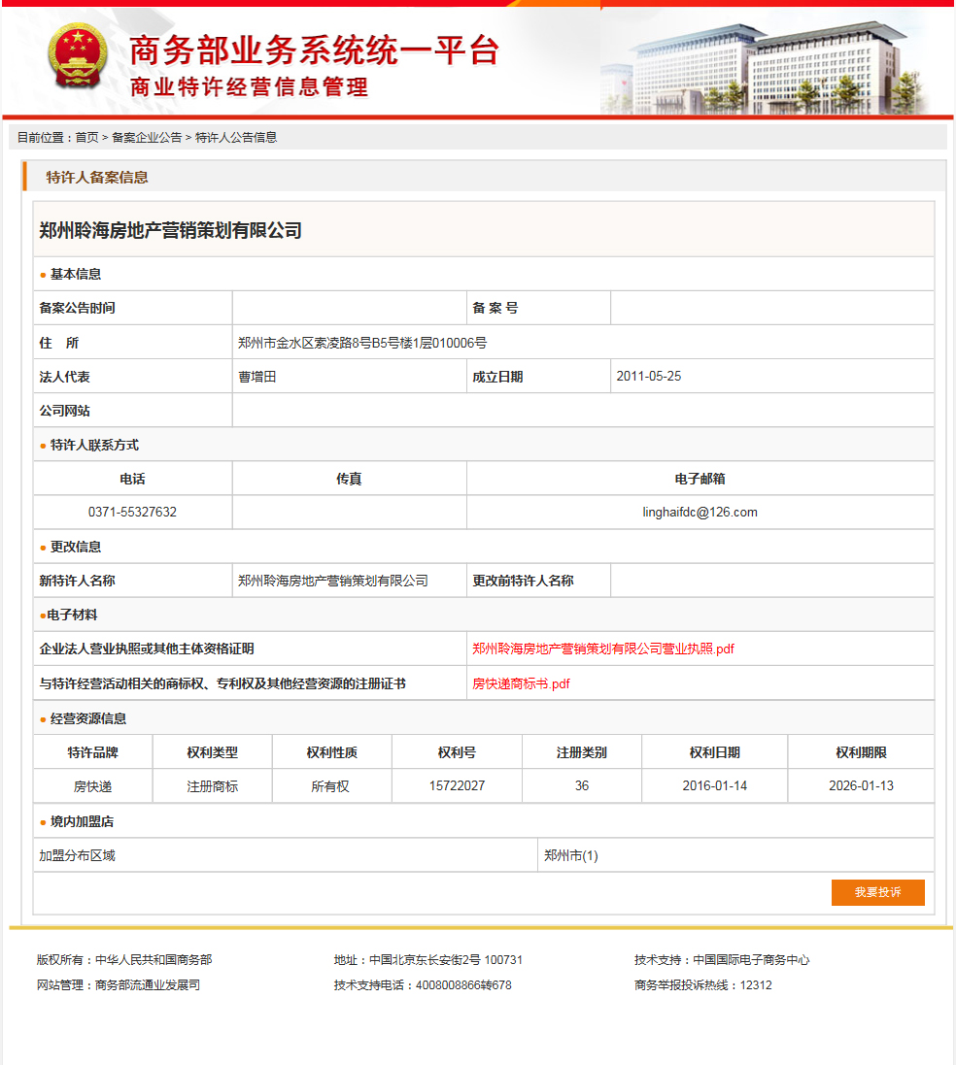956x1065 pixels.
Task: Select footer address 中国北京东长安街2号 100731
Action: click(x=446, y=960)
